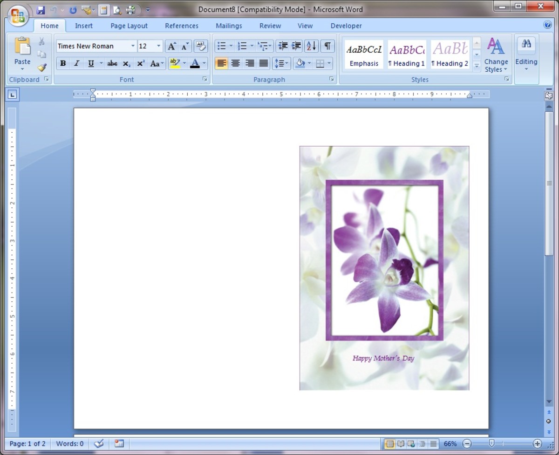This screenshot has height=455, width=559.
Task: Open the line spacing dropdown
Action: click(281, 63)
